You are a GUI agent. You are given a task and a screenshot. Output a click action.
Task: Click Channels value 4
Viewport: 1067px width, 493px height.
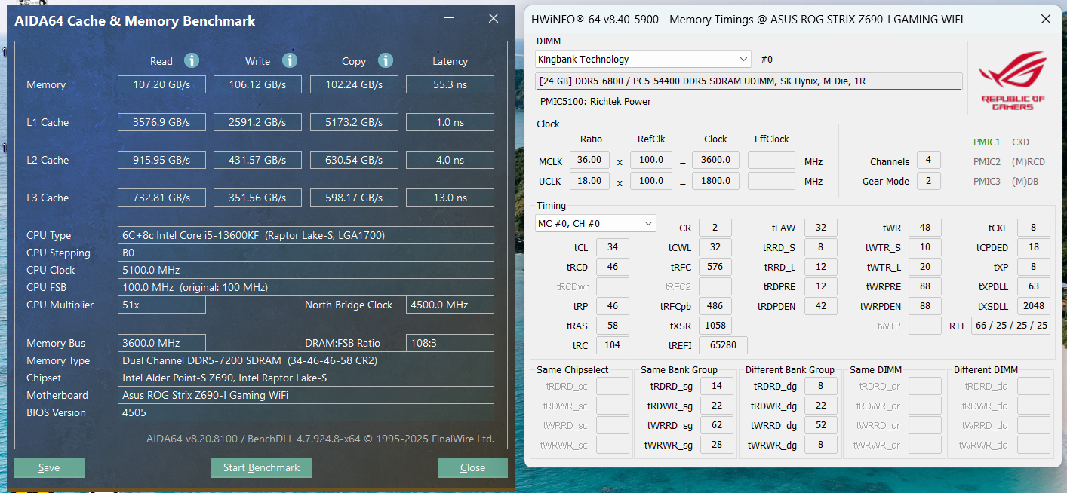pyautogui.click(x=928, y=160)
